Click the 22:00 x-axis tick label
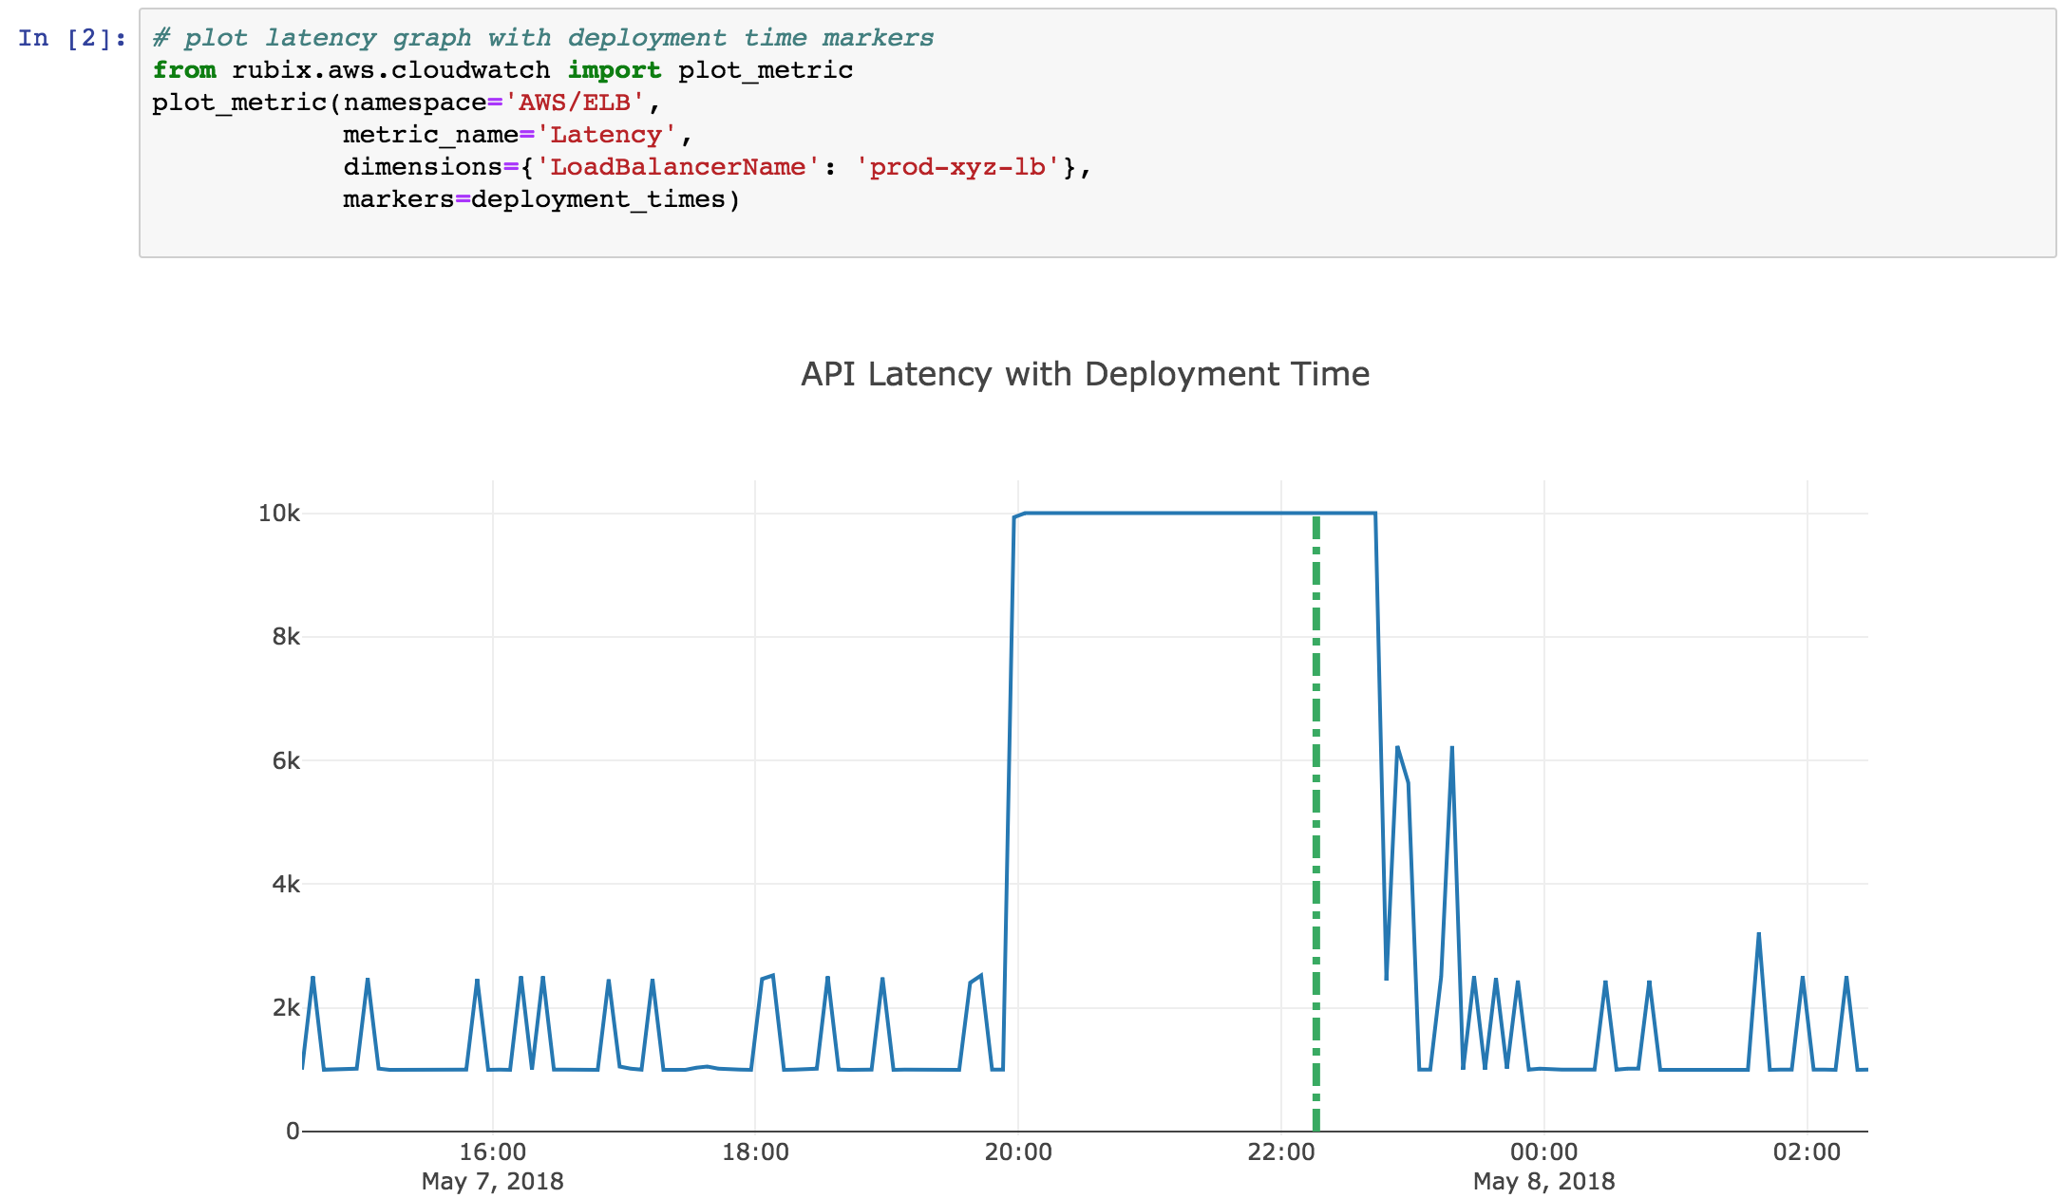Viewport: 2063px width, 1198px height. tap(1280, 1152)
